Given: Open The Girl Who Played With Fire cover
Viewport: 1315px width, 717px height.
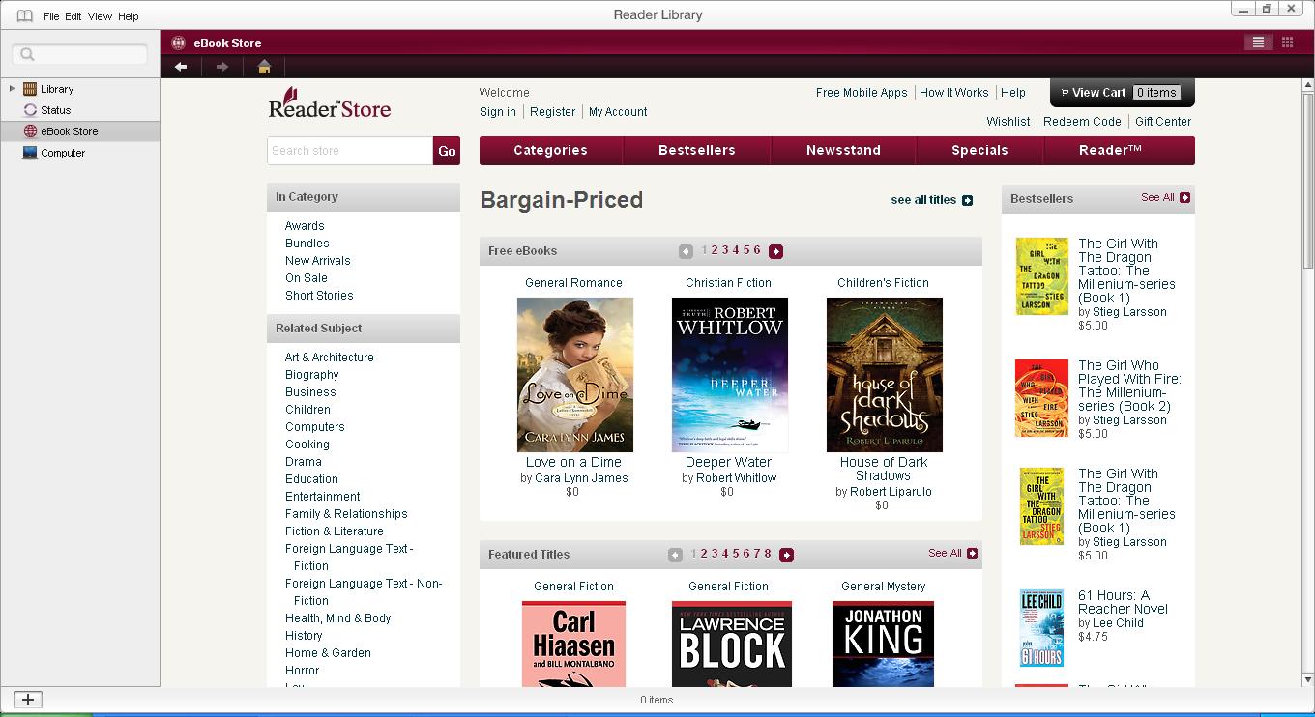Looking at the screenshot, I should coord(1041,398).
